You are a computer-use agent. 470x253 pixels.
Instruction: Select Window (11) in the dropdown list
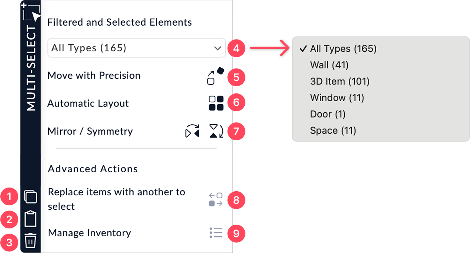pos(337,98)
